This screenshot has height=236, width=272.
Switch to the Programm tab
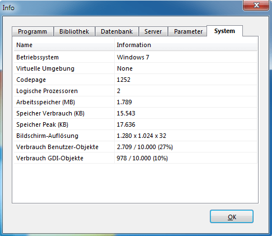click(32, 31)
